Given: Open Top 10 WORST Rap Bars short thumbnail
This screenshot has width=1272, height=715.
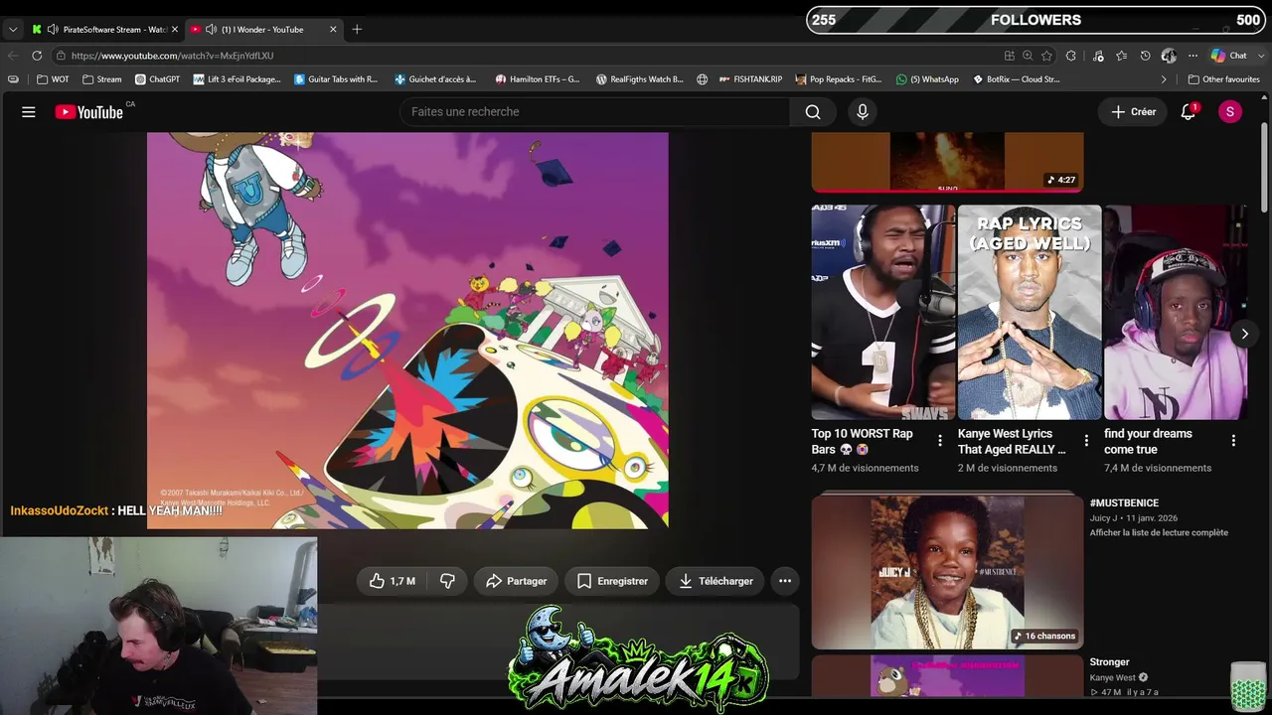Looking at the screenshot, I should [x=882, y=312].
